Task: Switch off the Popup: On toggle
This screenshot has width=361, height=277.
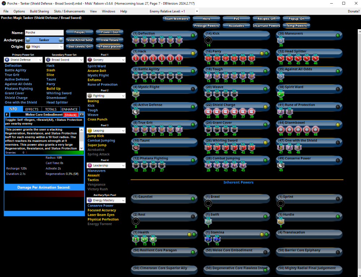Action: tap(296, 19)
